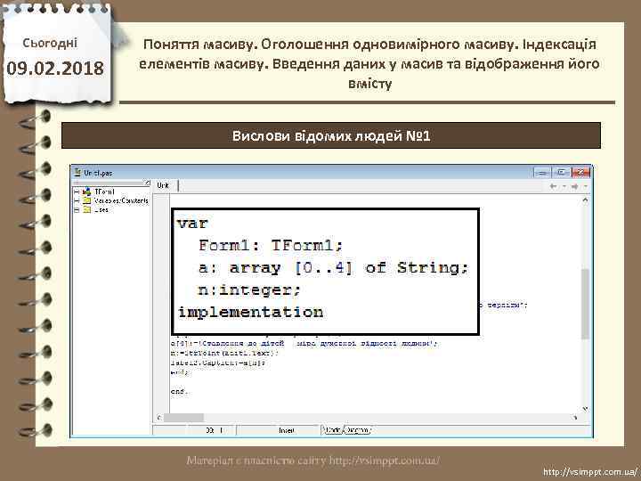Click the 'a: array [0..4] of String;' line
Viewport: 641px width, 481px height.
tap(333, 268)
